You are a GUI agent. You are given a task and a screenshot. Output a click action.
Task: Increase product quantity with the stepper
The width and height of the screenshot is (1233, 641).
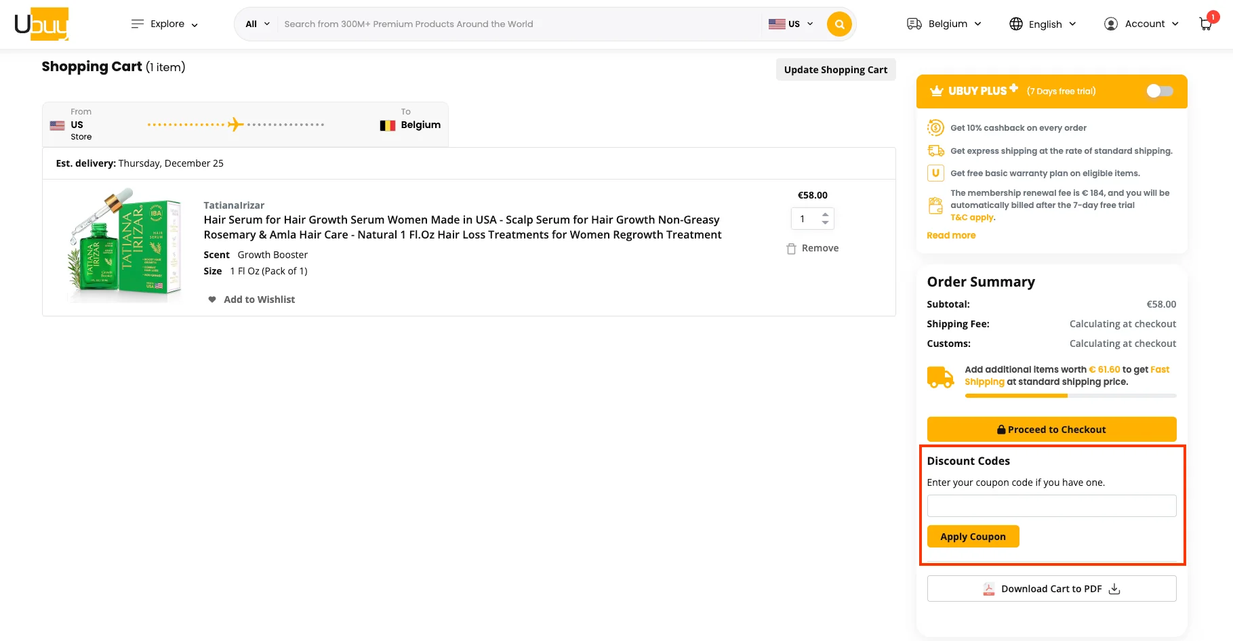point(824,215)
